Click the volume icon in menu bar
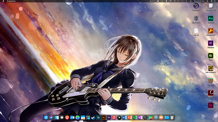 pyautogui.click(x=191, y=1)
